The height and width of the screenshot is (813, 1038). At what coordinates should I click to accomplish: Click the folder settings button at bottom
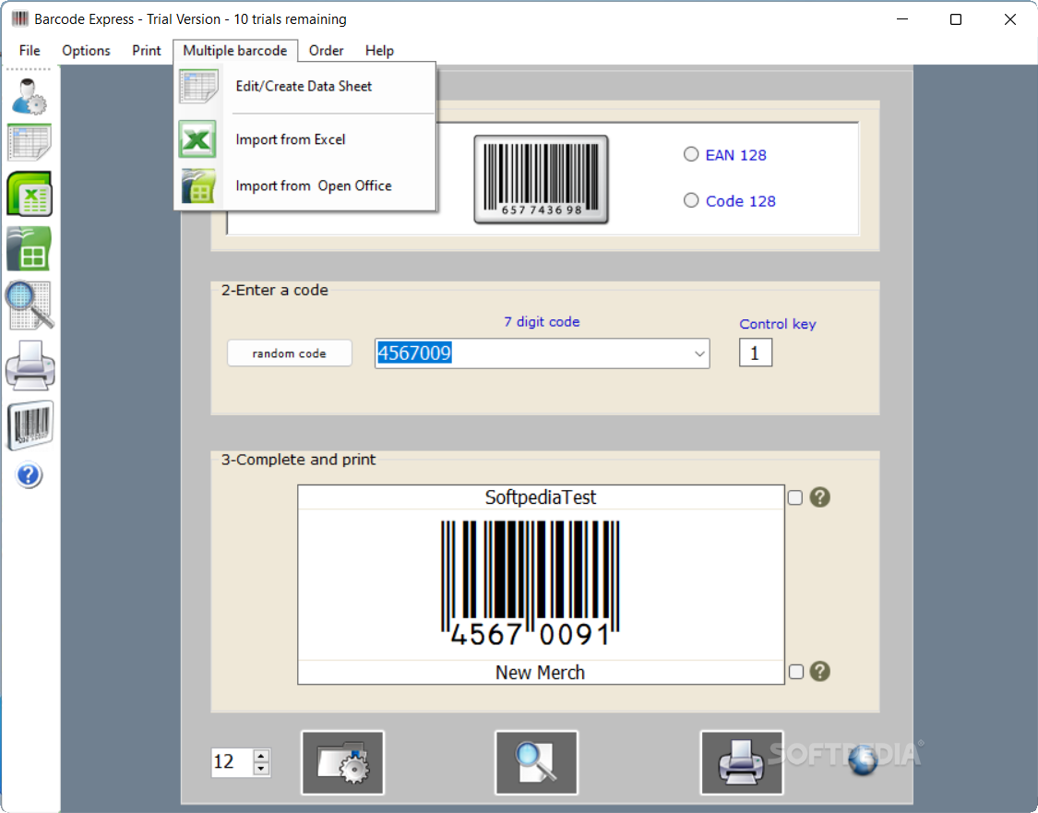(x=342, y=762)
